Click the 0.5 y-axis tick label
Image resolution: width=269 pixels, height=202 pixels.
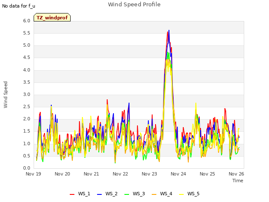[x=27, y=156]
